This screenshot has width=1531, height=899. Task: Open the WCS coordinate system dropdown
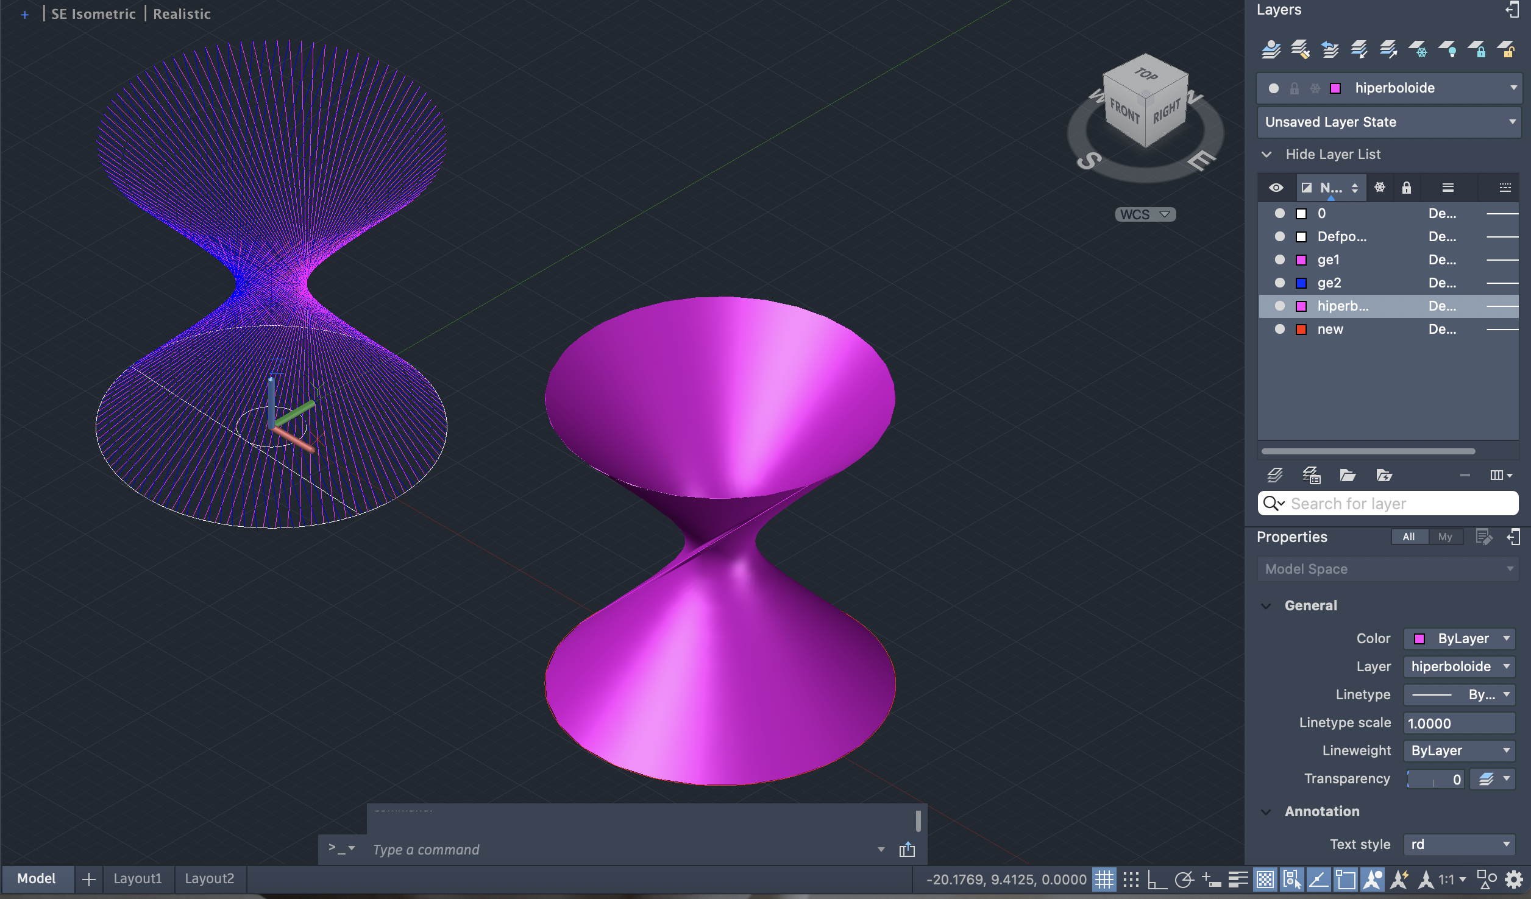[x=1145, y=214]
